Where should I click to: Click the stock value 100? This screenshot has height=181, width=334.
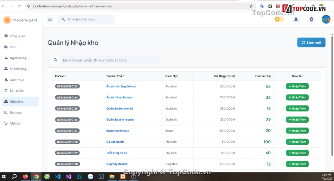267,142
